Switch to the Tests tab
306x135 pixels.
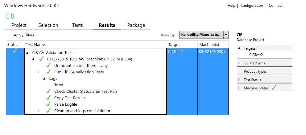[x=77, y=25]
